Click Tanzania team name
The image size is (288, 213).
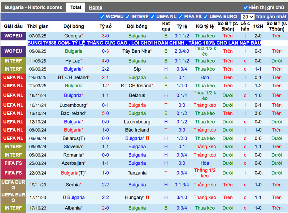[137, 173]
